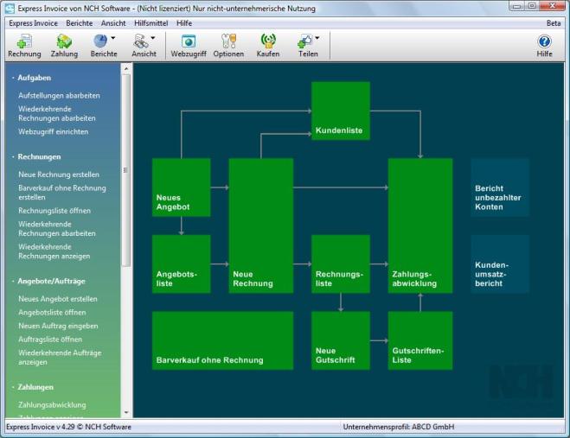Screen dimensions: 570x438
Task: Open the Hilfsmittel menu
Action: pos(151,23)
